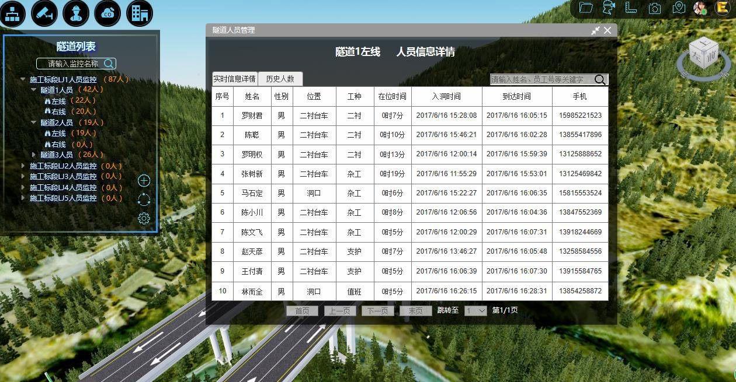Focus the 请输入监控名称 search field

point(76,64)
